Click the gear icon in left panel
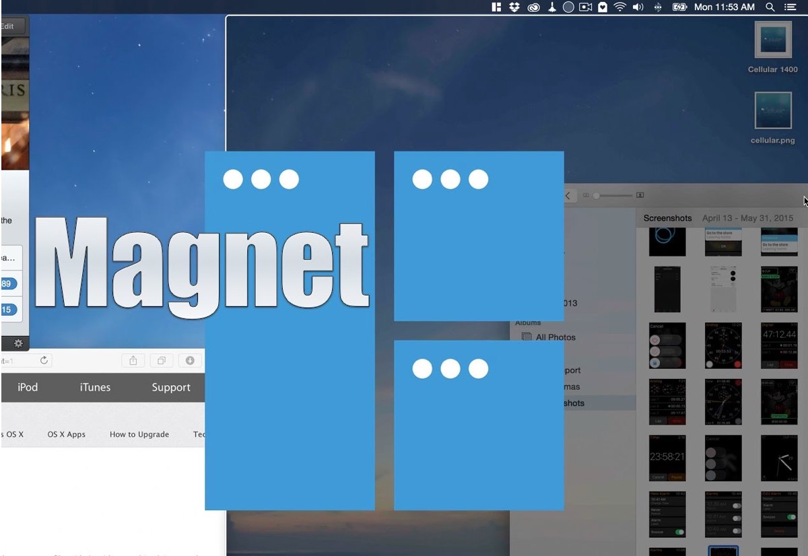The width and height of the screenshot is (808, 556). [18, 343]
